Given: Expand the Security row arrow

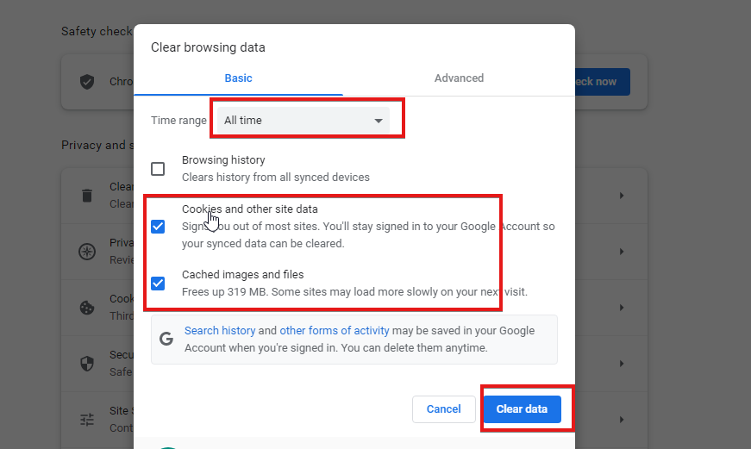Looking at the screenshot, I should click(621, 364).
